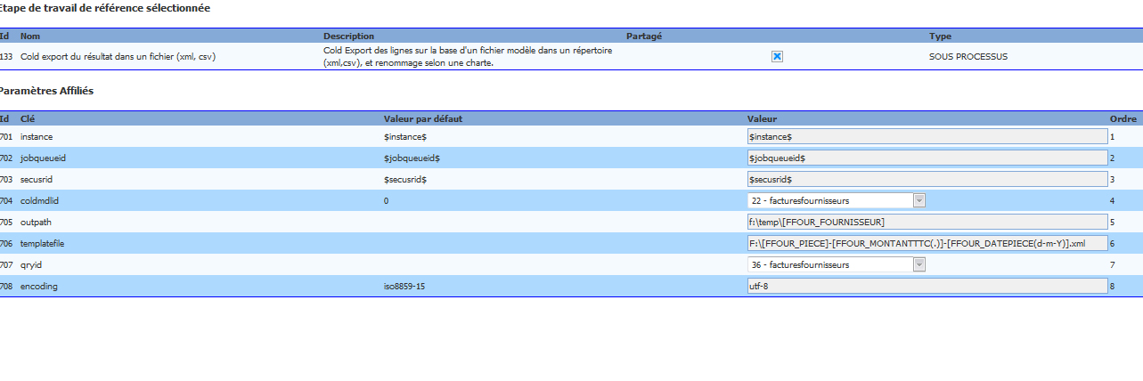Image resolution: width=1143 pixels, height=381 pixels.
Task: Click the Clé column header
Action: (x=28, y=118)
